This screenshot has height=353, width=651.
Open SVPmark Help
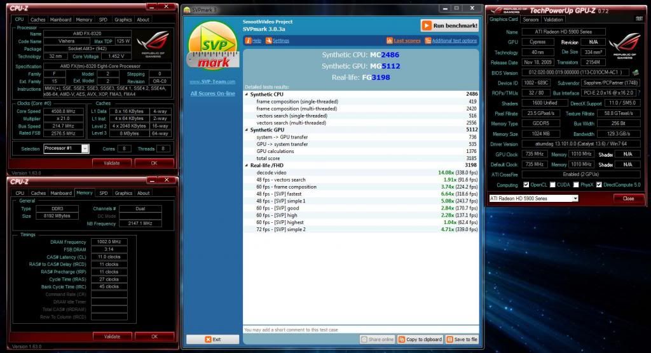coord(254,41)
